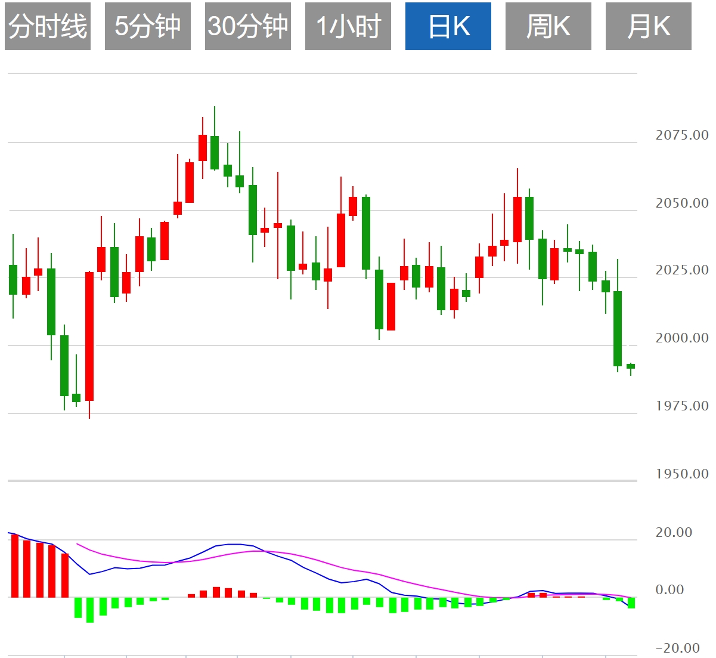The width and height of the screenshot is (716, 658).
Task: Switch to the 1小时 tab
Action: click(x=348, y=26)
